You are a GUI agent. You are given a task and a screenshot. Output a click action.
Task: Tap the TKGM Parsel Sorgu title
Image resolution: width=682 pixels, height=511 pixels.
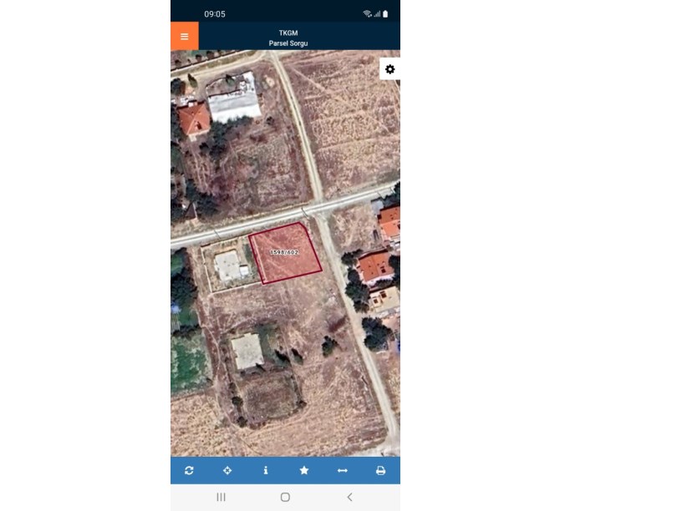coord(288,38)
